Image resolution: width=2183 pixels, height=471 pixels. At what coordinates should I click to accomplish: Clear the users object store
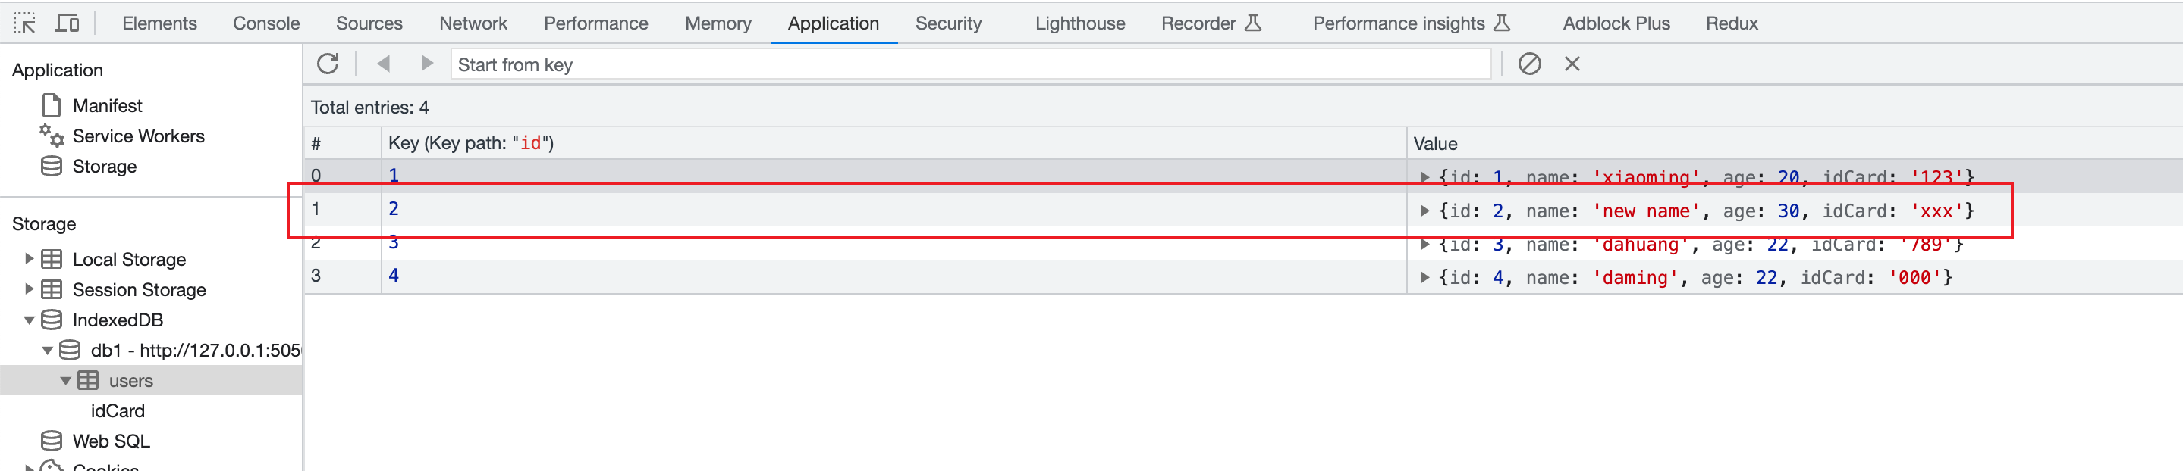point(1528,64)
